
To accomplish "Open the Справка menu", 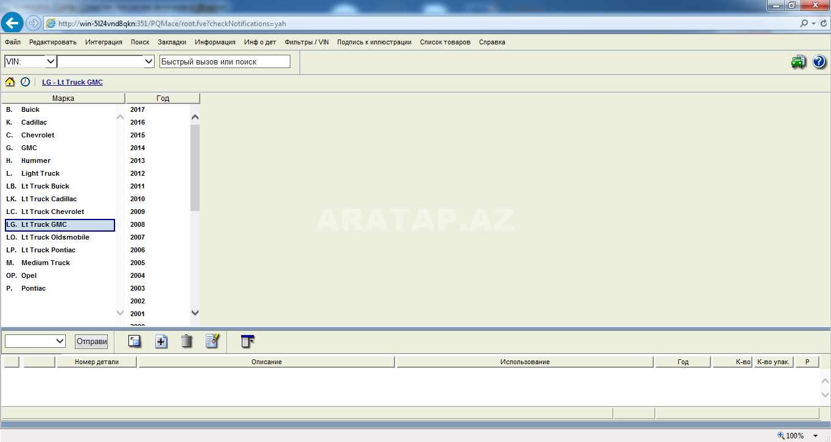I will pos(492,42).
